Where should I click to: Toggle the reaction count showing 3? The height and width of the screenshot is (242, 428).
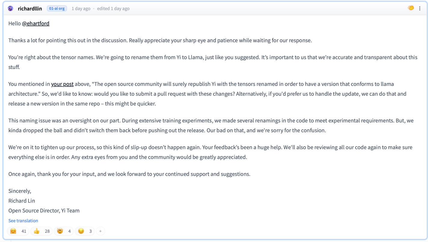coord(91,231)
